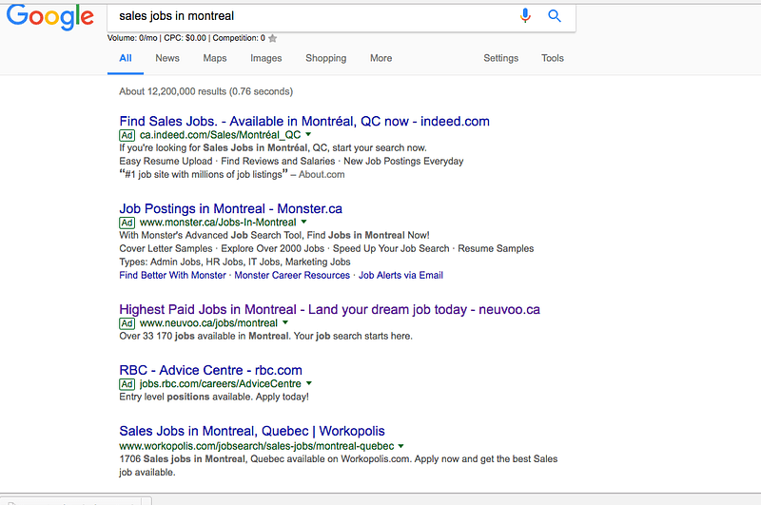Open the search Tools menu
This screenshot has height=505, width=761.
(x=553, y=58)
